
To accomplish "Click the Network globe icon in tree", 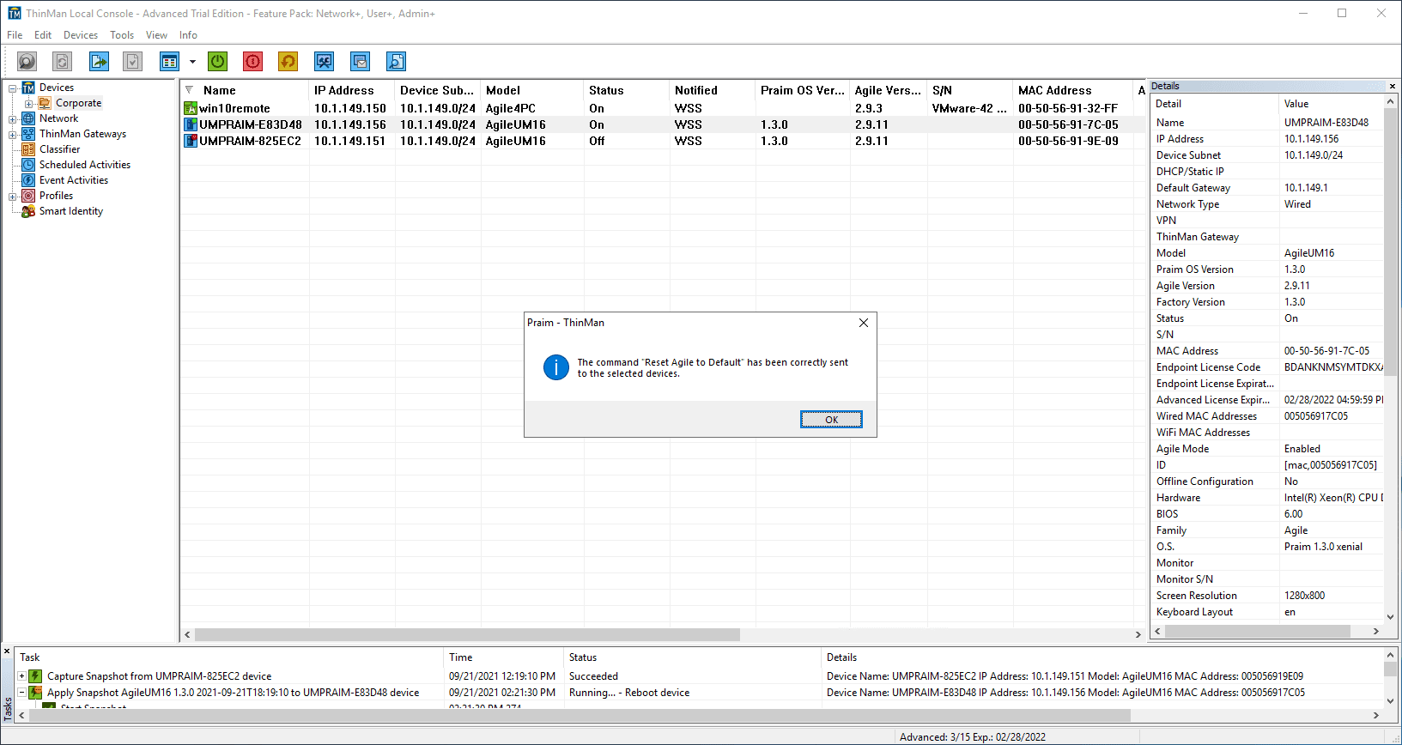I will 28,118.
